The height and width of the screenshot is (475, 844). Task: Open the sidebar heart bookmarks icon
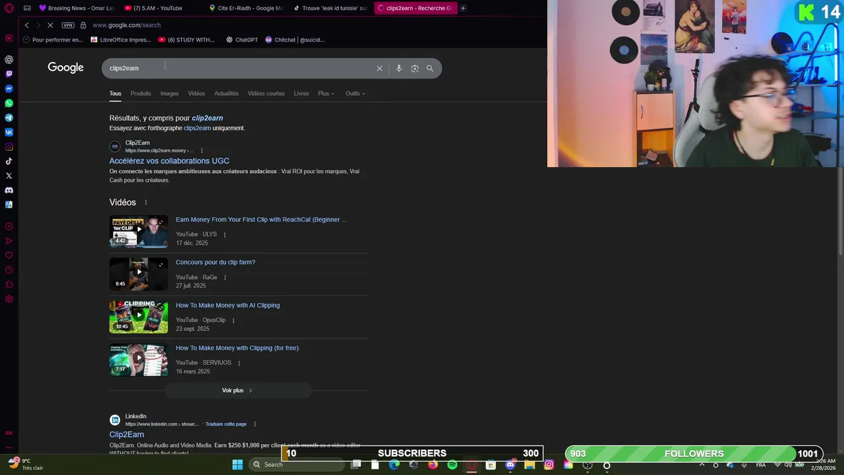(x=9, y=255)
